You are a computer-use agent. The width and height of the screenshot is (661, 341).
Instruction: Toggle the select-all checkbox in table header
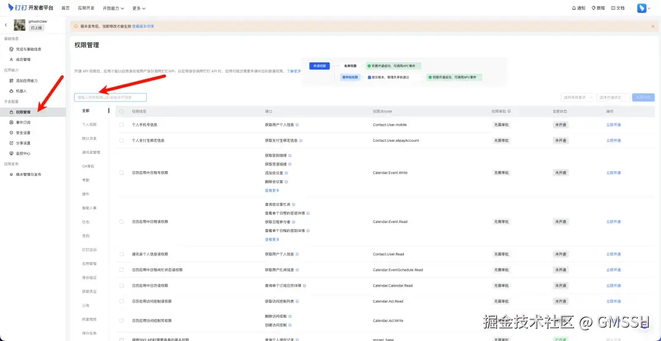coord(122,112)
